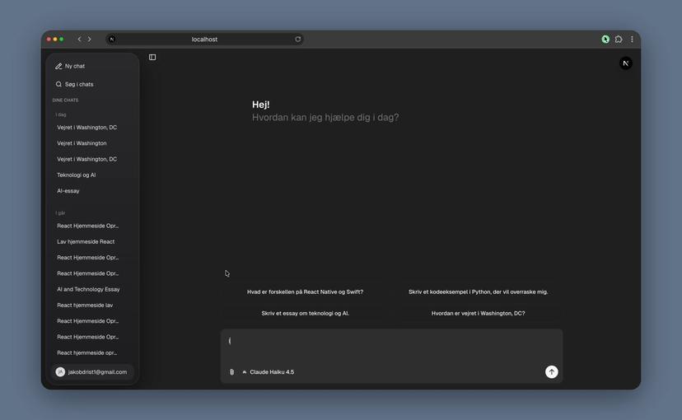Image resolution: width=682 pixels, height=420 pixels.
Task: Go back with browser back arrow
Action: coord(79,39)
